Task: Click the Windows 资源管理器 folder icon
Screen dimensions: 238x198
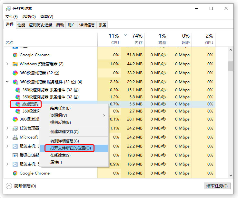Action: click(15, 64)
